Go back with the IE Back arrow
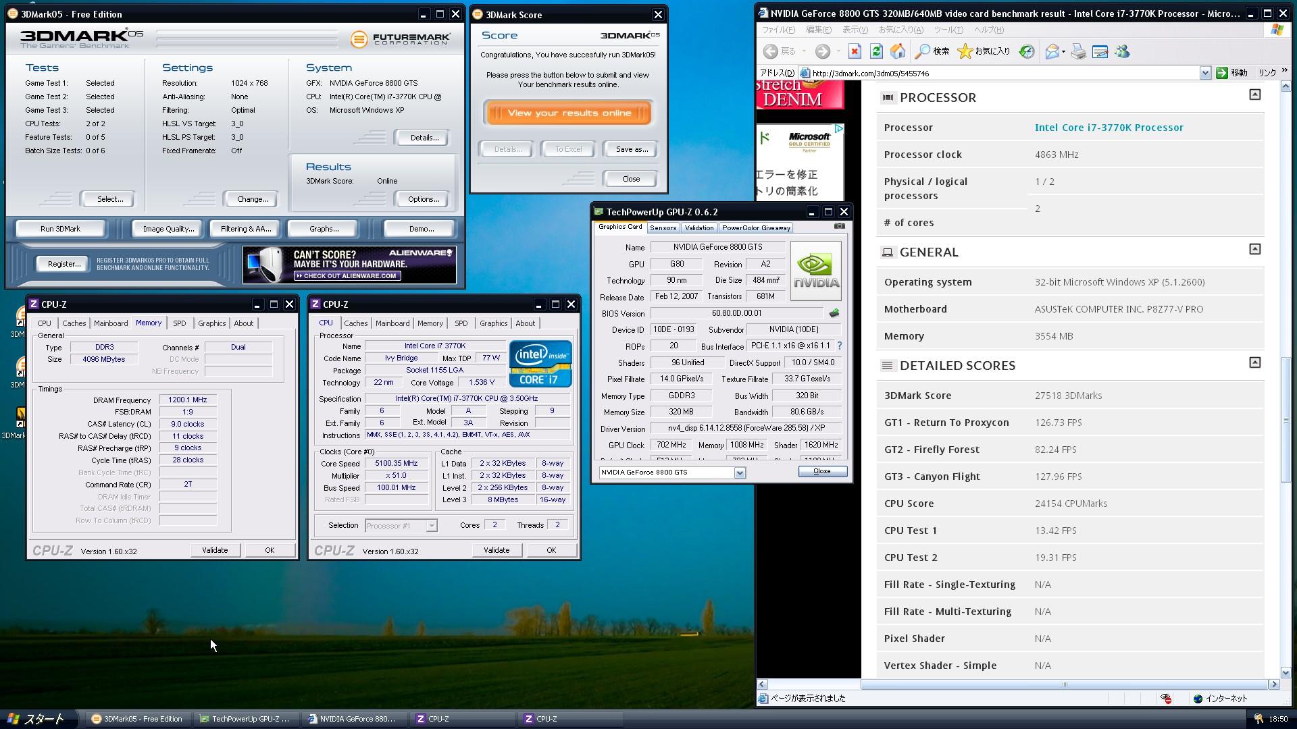The height and width of the screenshot is (729, 1297). coord(771,51)
